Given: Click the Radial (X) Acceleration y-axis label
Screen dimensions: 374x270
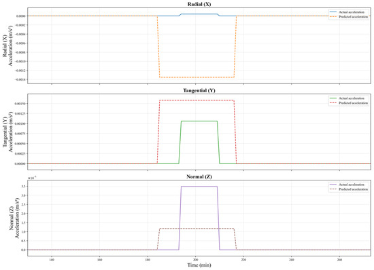Looking at the screenshot, I should (7, 45).
